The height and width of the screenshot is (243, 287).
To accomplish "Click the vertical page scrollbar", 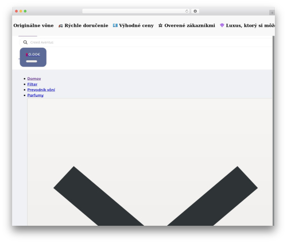I will click(x=273, y=130).
